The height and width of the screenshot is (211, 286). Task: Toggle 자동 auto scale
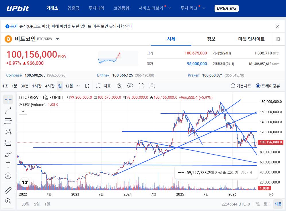click(x=278, y=204)
